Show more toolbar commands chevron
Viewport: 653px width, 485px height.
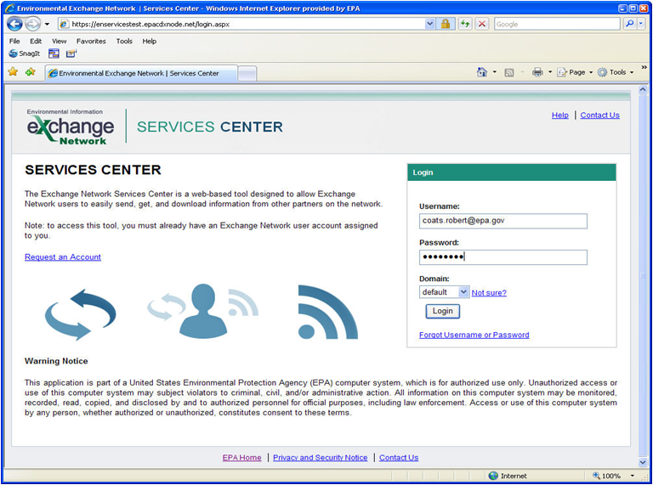tap(644, 67)
